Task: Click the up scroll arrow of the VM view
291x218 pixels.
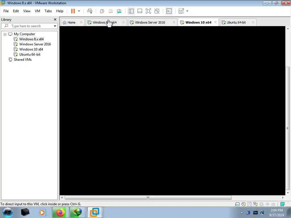Action: click(288, 29)
